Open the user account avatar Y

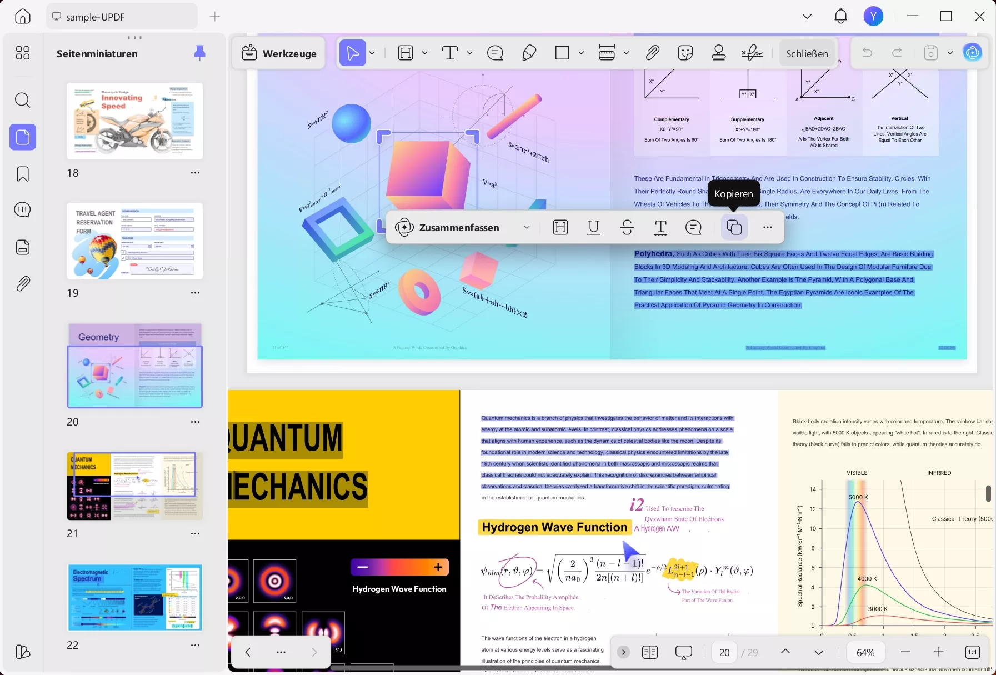[x=874, y=17]
